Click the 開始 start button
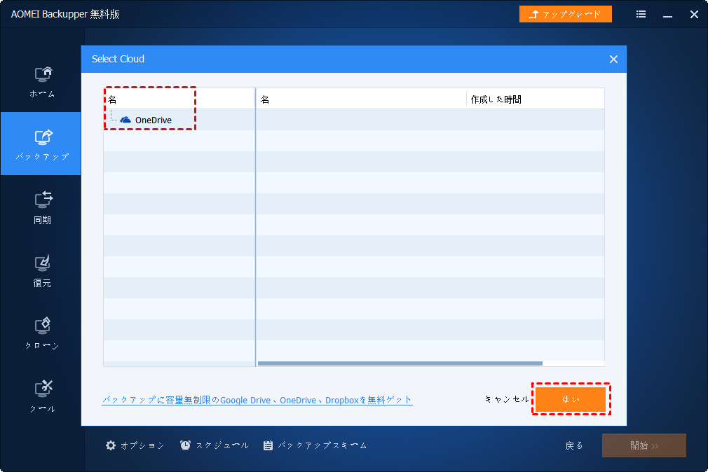 [x=644, y=445]
